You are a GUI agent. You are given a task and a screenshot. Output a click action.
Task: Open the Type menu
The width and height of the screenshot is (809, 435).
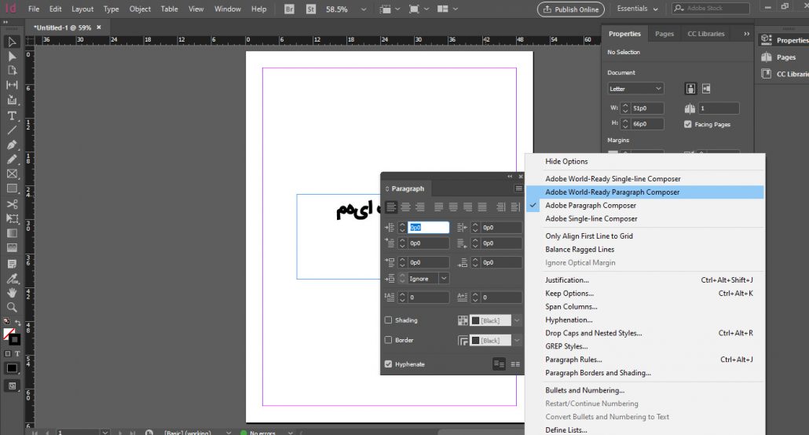(x=111, y=9)
